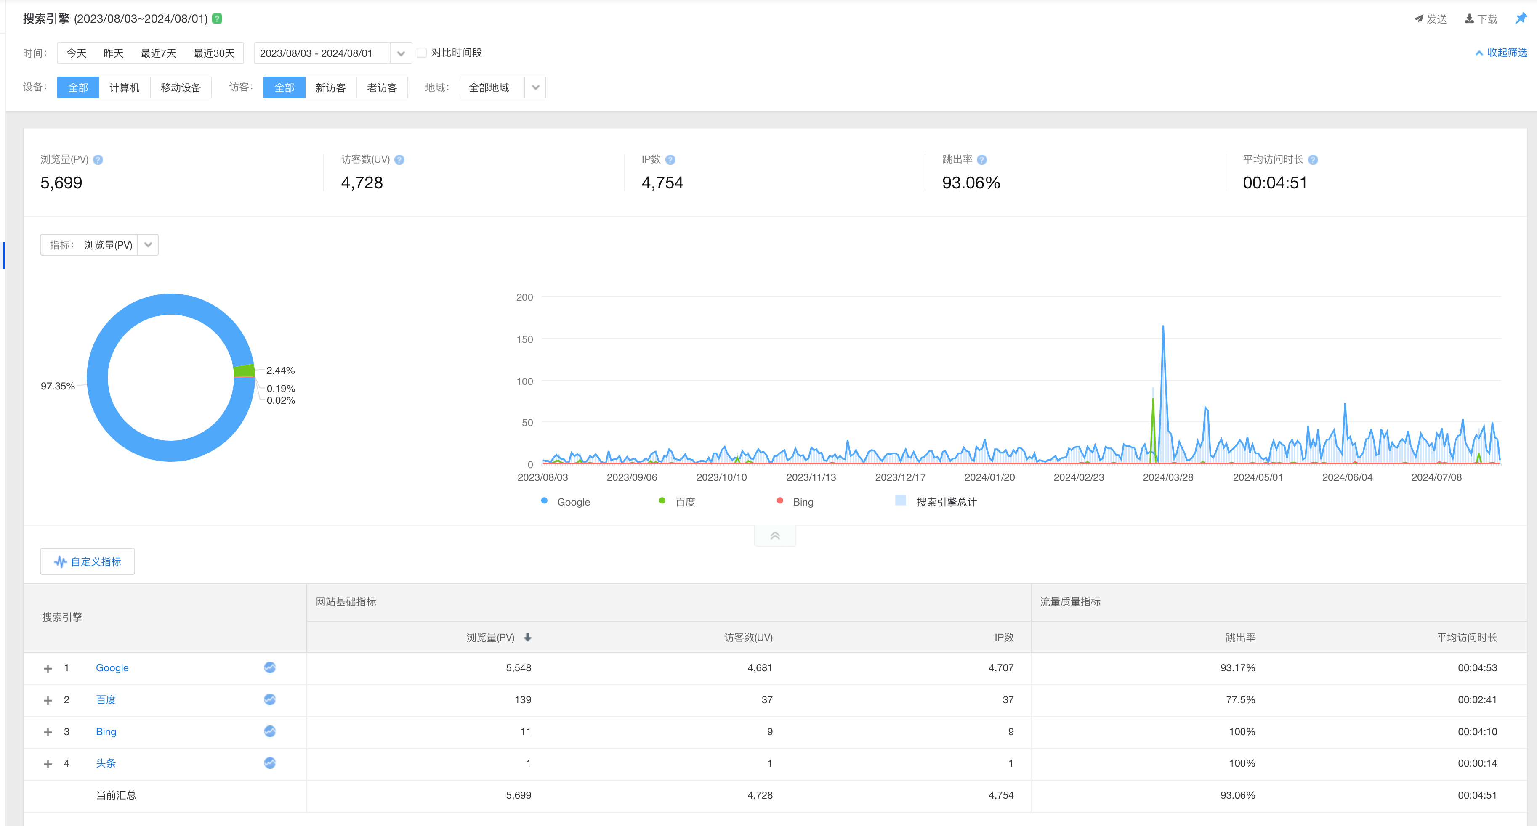Click the 访客数(UV) column header

pyautogui.click(x=748, y=637)
